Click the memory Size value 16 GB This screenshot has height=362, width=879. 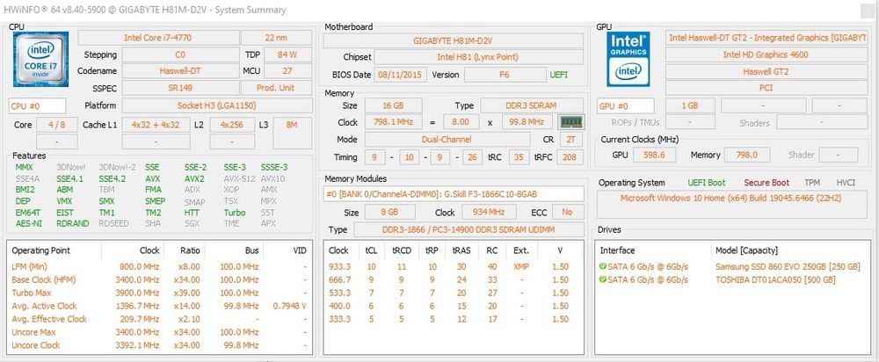pyautogui.click(x=393, y=106)
